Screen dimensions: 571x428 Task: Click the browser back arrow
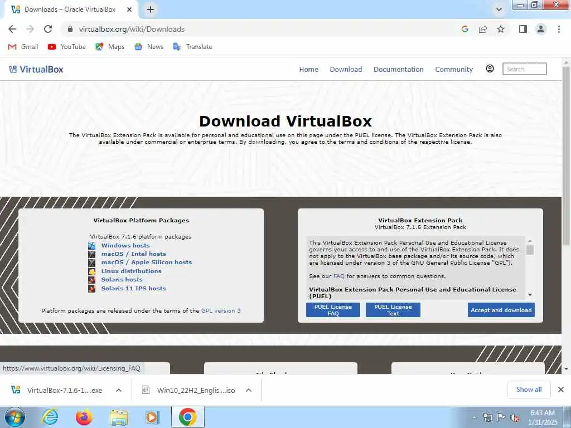click(12, 29)
